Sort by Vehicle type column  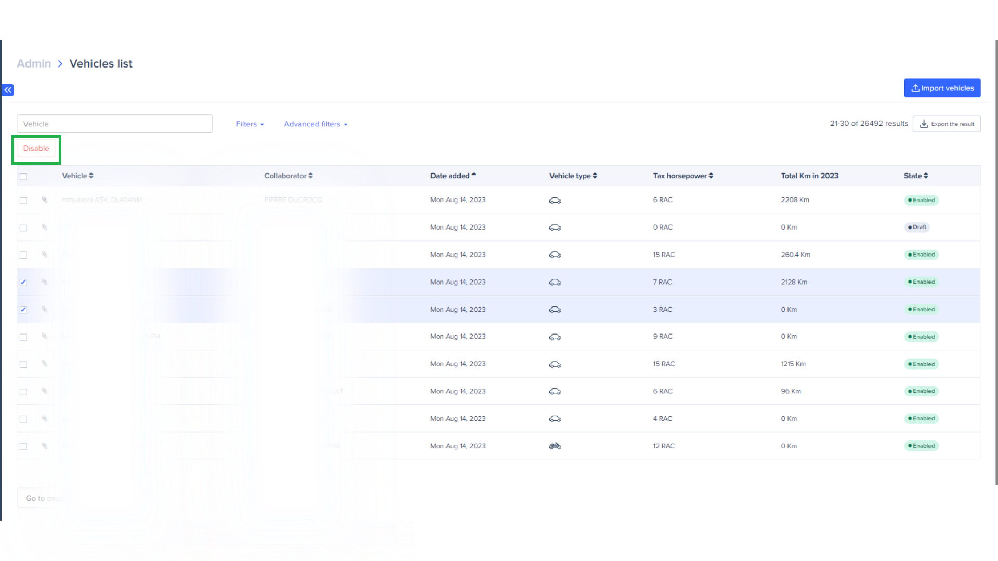point(573,176)
